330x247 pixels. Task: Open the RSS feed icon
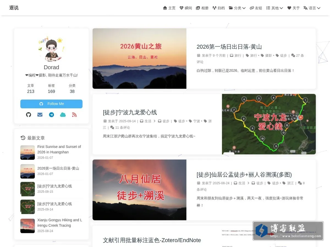74,115
